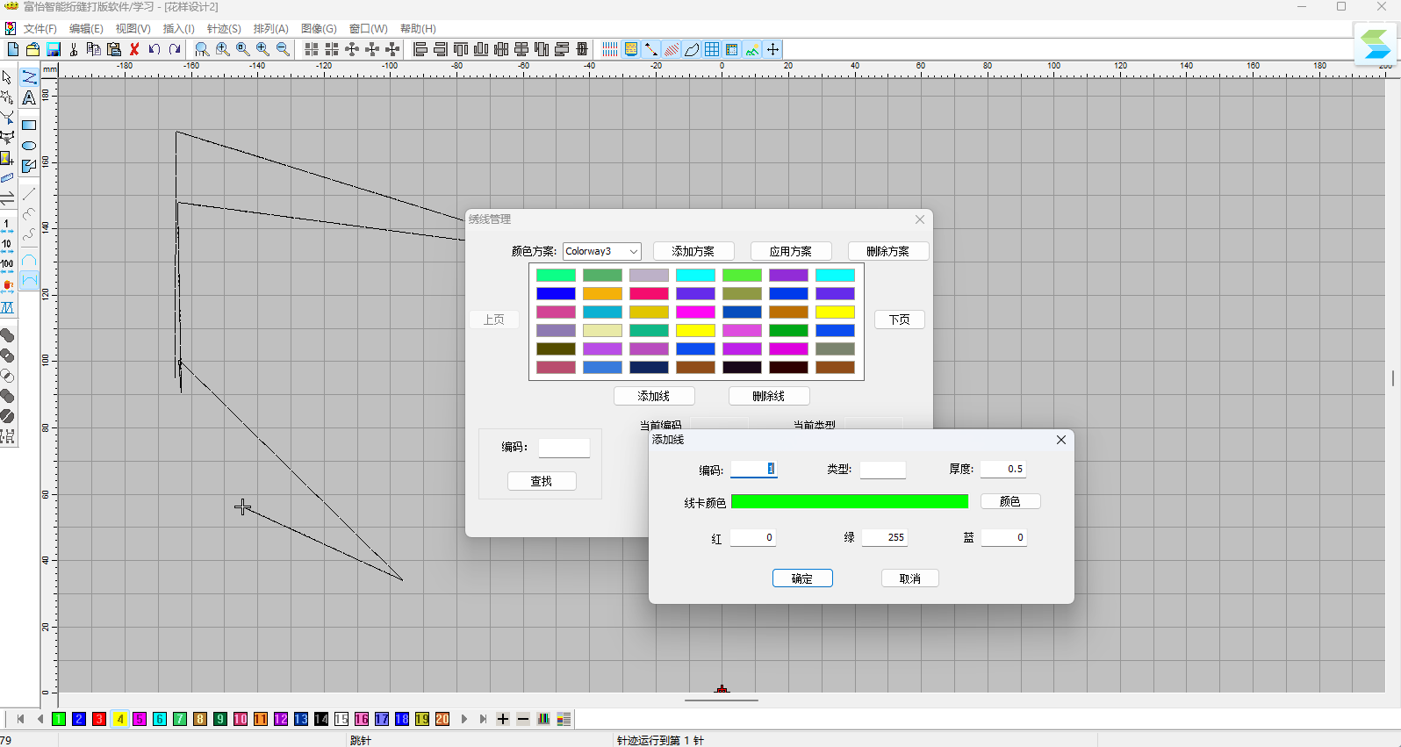Close the 添加线 dialog

tap(1061, 440)
